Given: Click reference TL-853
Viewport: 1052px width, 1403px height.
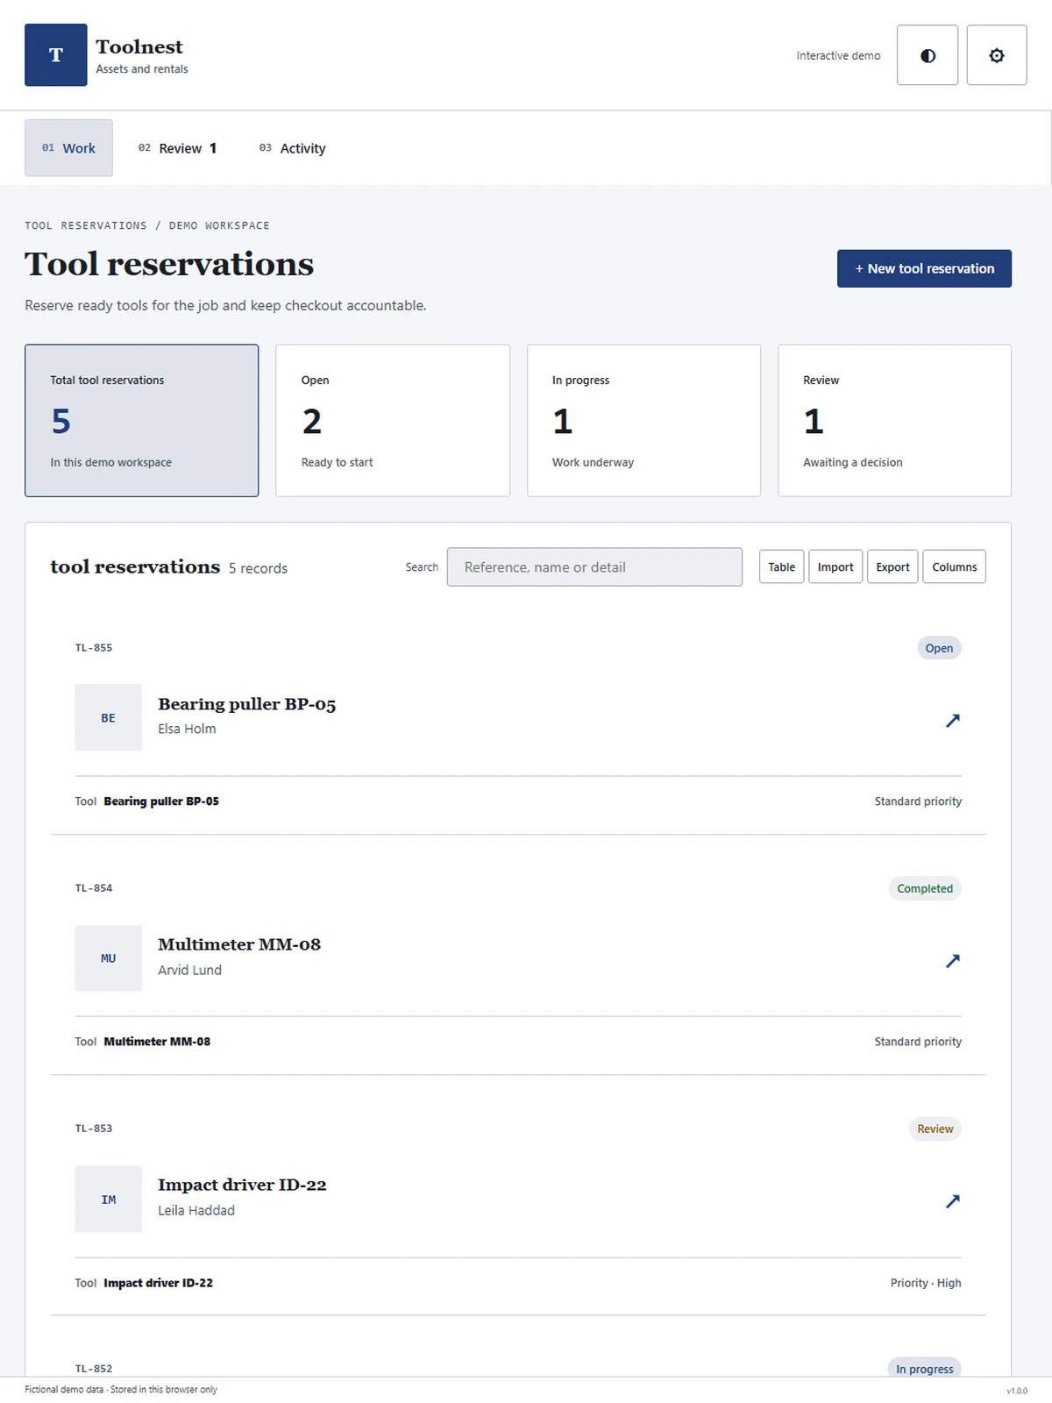Looking at the screenshot, I should [x=94, y=1129].
